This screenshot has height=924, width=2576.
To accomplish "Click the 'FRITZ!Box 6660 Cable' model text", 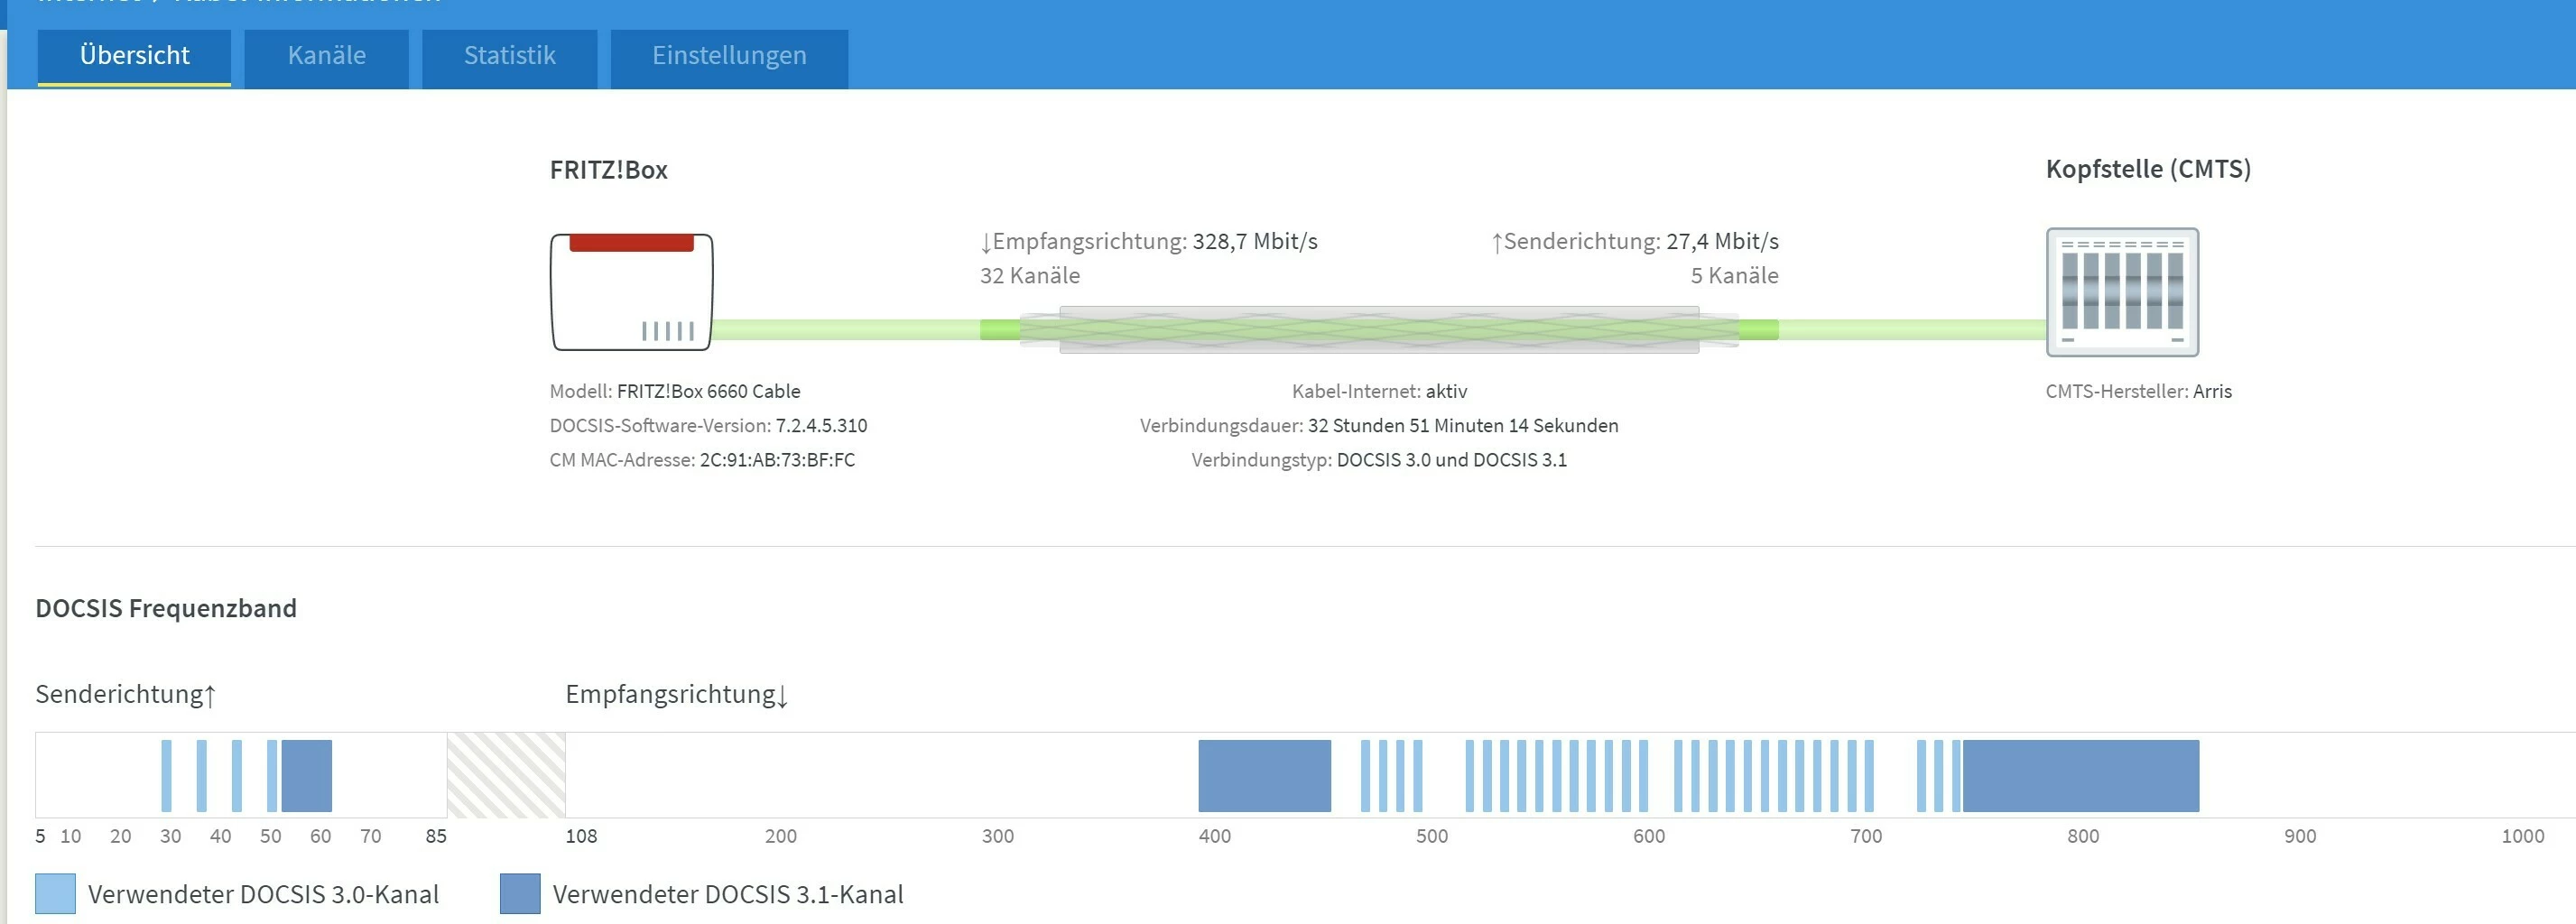I will click(x=708, y=391).
